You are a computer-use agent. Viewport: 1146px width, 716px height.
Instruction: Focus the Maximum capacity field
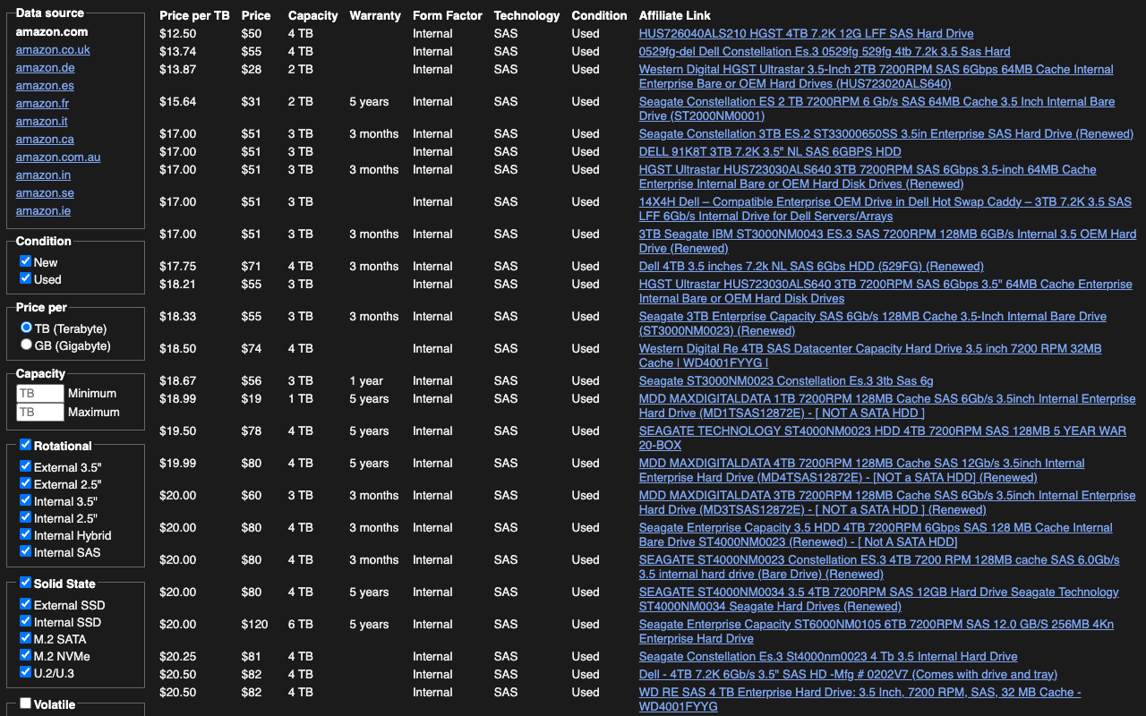(40, 412)
